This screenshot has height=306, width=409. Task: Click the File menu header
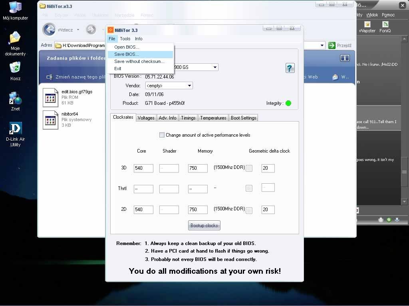pos(112,39)
